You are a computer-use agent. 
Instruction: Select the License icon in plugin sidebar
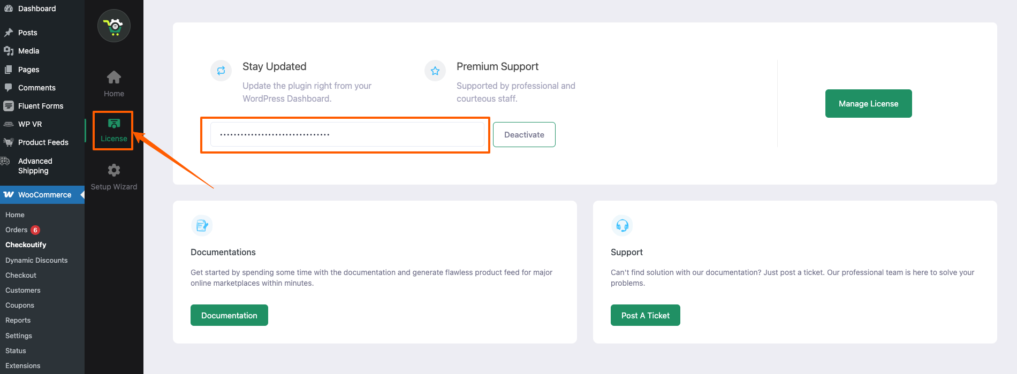[114, 124]
